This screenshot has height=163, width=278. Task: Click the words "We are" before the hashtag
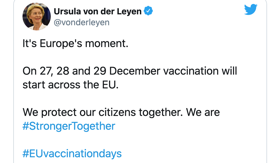203,112
